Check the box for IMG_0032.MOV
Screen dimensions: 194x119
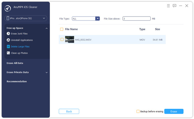pos(62,39)
